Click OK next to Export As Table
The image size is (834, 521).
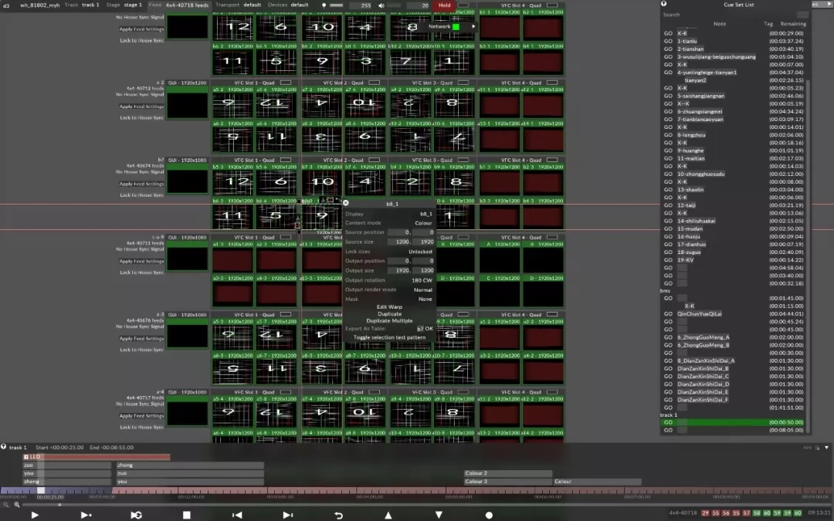tap(429, 329)
